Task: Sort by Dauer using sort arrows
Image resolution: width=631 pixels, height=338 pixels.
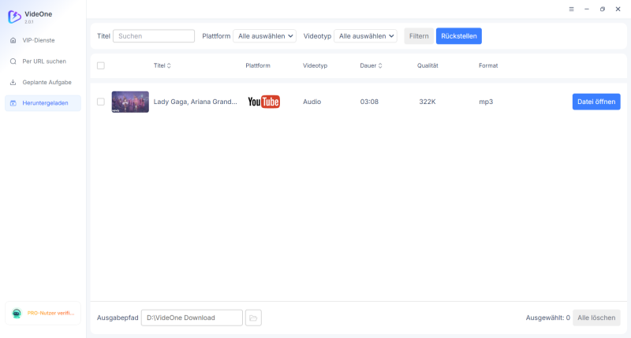Action: click(380, 65)
